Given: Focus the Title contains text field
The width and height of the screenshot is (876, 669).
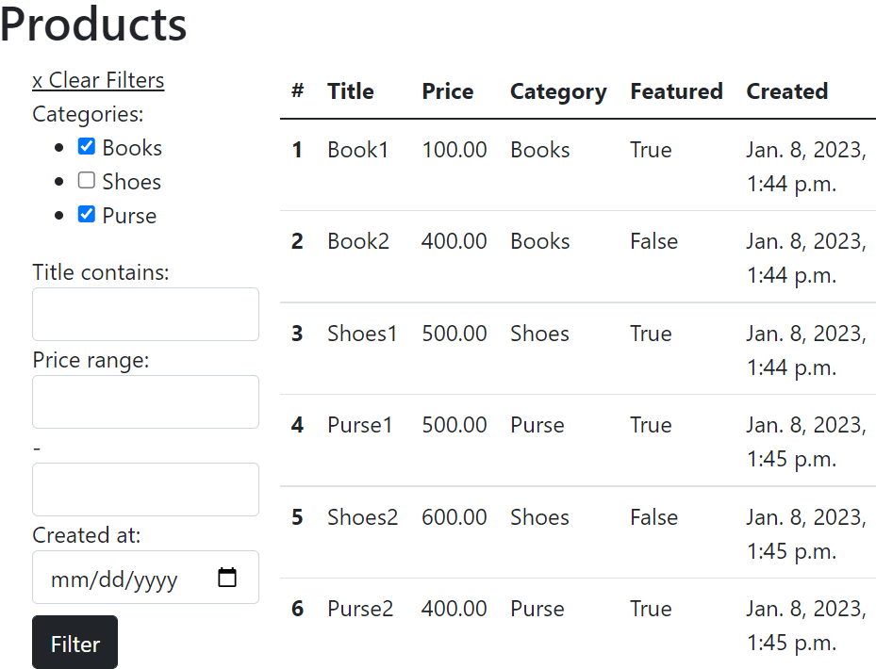Looking at the screenshot, I should tap(145, 315).
